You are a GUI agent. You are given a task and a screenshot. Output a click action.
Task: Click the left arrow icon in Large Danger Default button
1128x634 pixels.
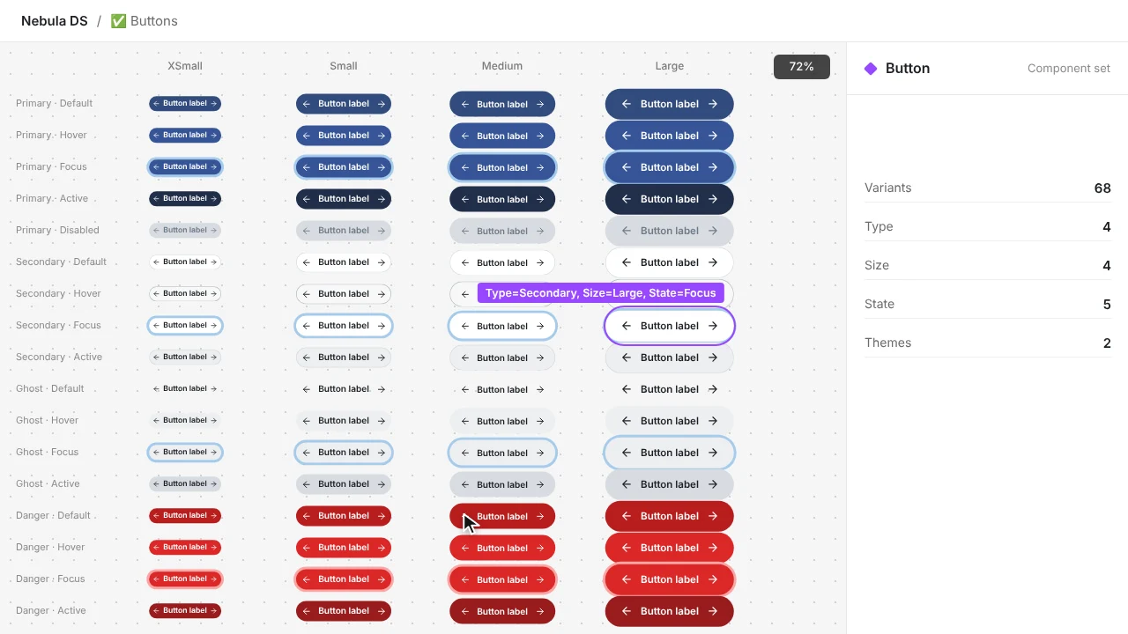point(627,516)
